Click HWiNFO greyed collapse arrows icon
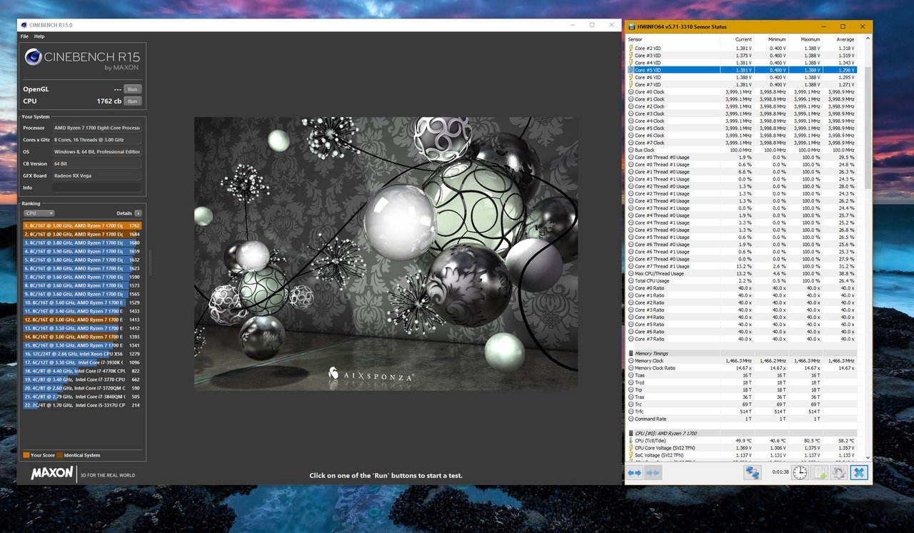 pos(652,472)
